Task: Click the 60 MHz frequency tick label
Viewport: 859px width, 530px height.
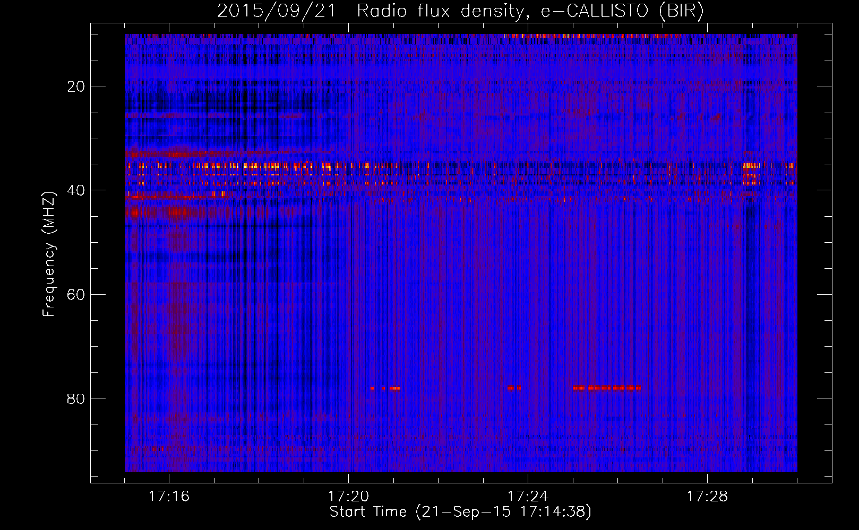Action: coord(76,295)
